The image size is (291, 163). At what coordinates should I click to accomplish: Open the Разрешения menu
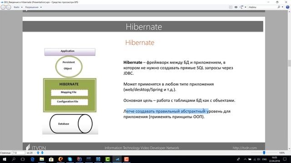pos(32,7)
